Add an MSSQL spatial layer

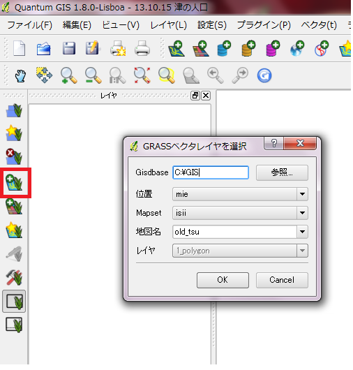pos(273,49)
